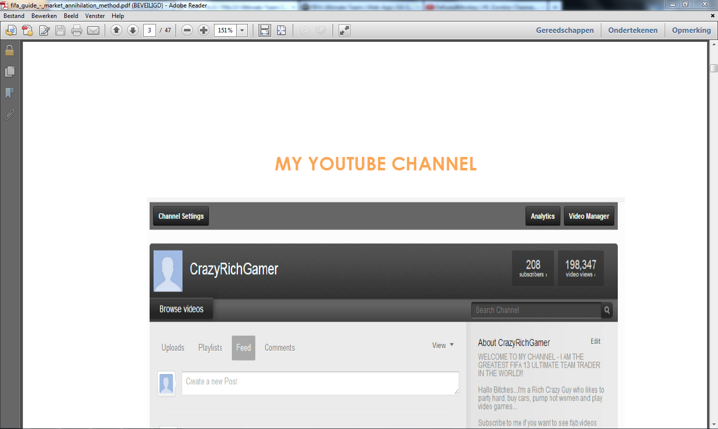Select the fit width scrolling icon

point(265,30)
